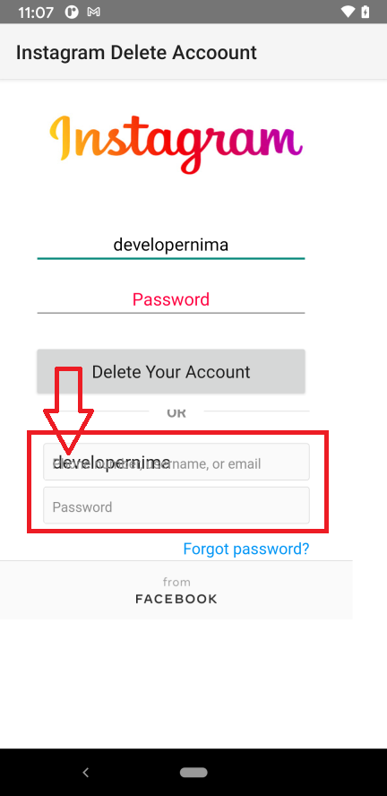Click the OR divider label

pyautogui.click(x=176, y=412)
